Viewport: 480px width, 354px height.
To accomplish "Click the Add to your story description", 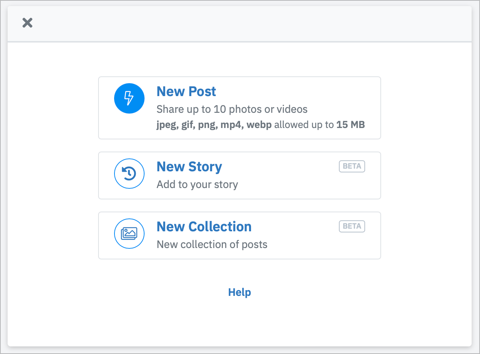I will coord(197,184).
